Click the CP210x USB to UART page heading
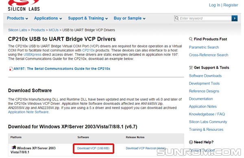 pyautogui.click(x=62, y=39)
